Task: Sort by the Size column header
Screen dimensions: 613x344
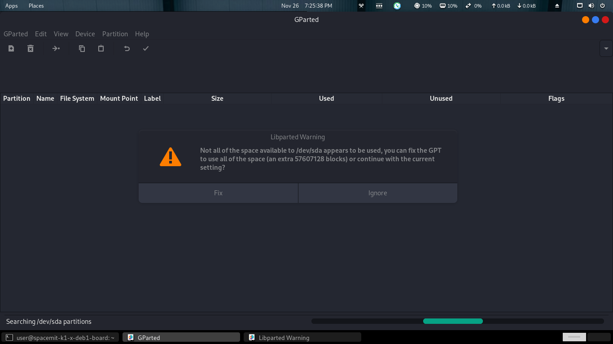Action: (217, 99)
